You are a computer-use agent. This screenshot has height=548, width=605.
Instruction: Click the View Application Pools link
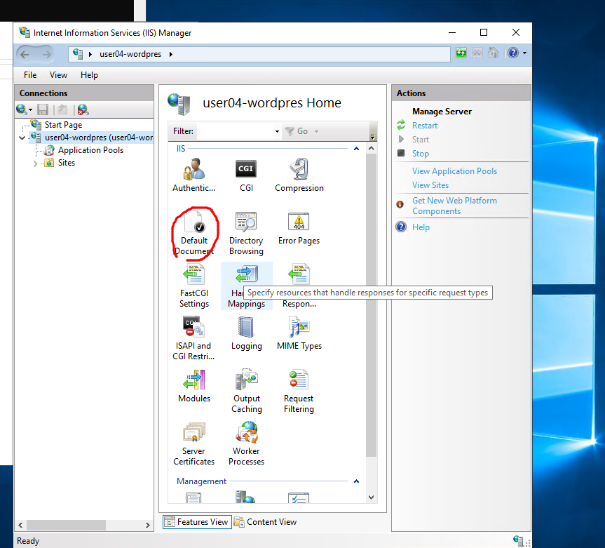coord(454,171)
